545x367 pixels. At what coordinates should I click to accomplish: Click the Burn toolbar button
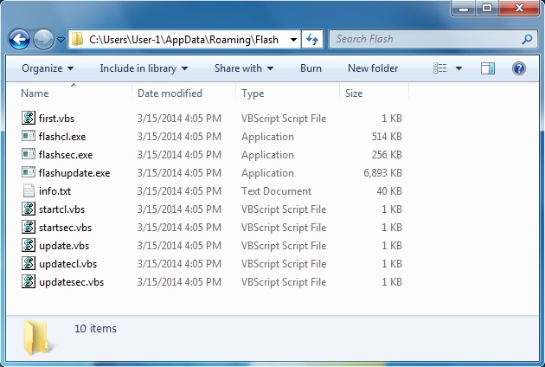311,68
